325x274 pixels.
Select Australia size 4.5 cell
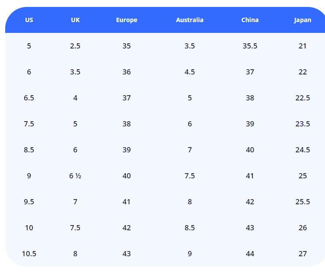pos(190,72)
